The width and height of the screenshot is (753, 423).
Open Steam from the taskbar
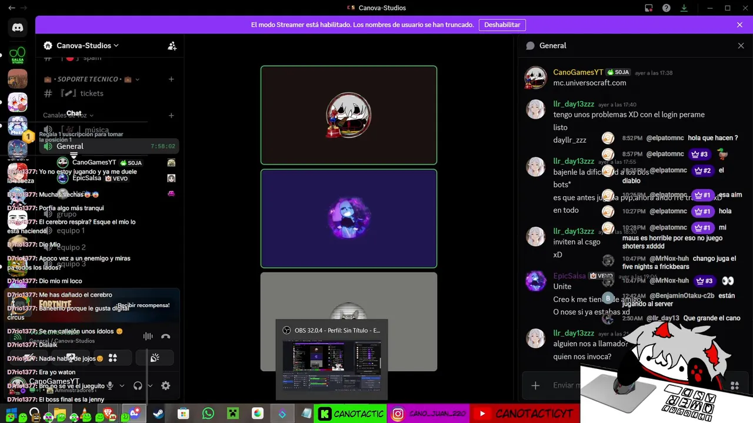coord(158,414)
